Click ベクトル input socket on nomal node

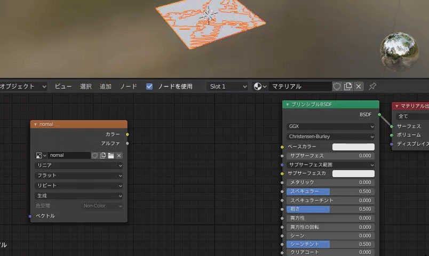(30, 217)
